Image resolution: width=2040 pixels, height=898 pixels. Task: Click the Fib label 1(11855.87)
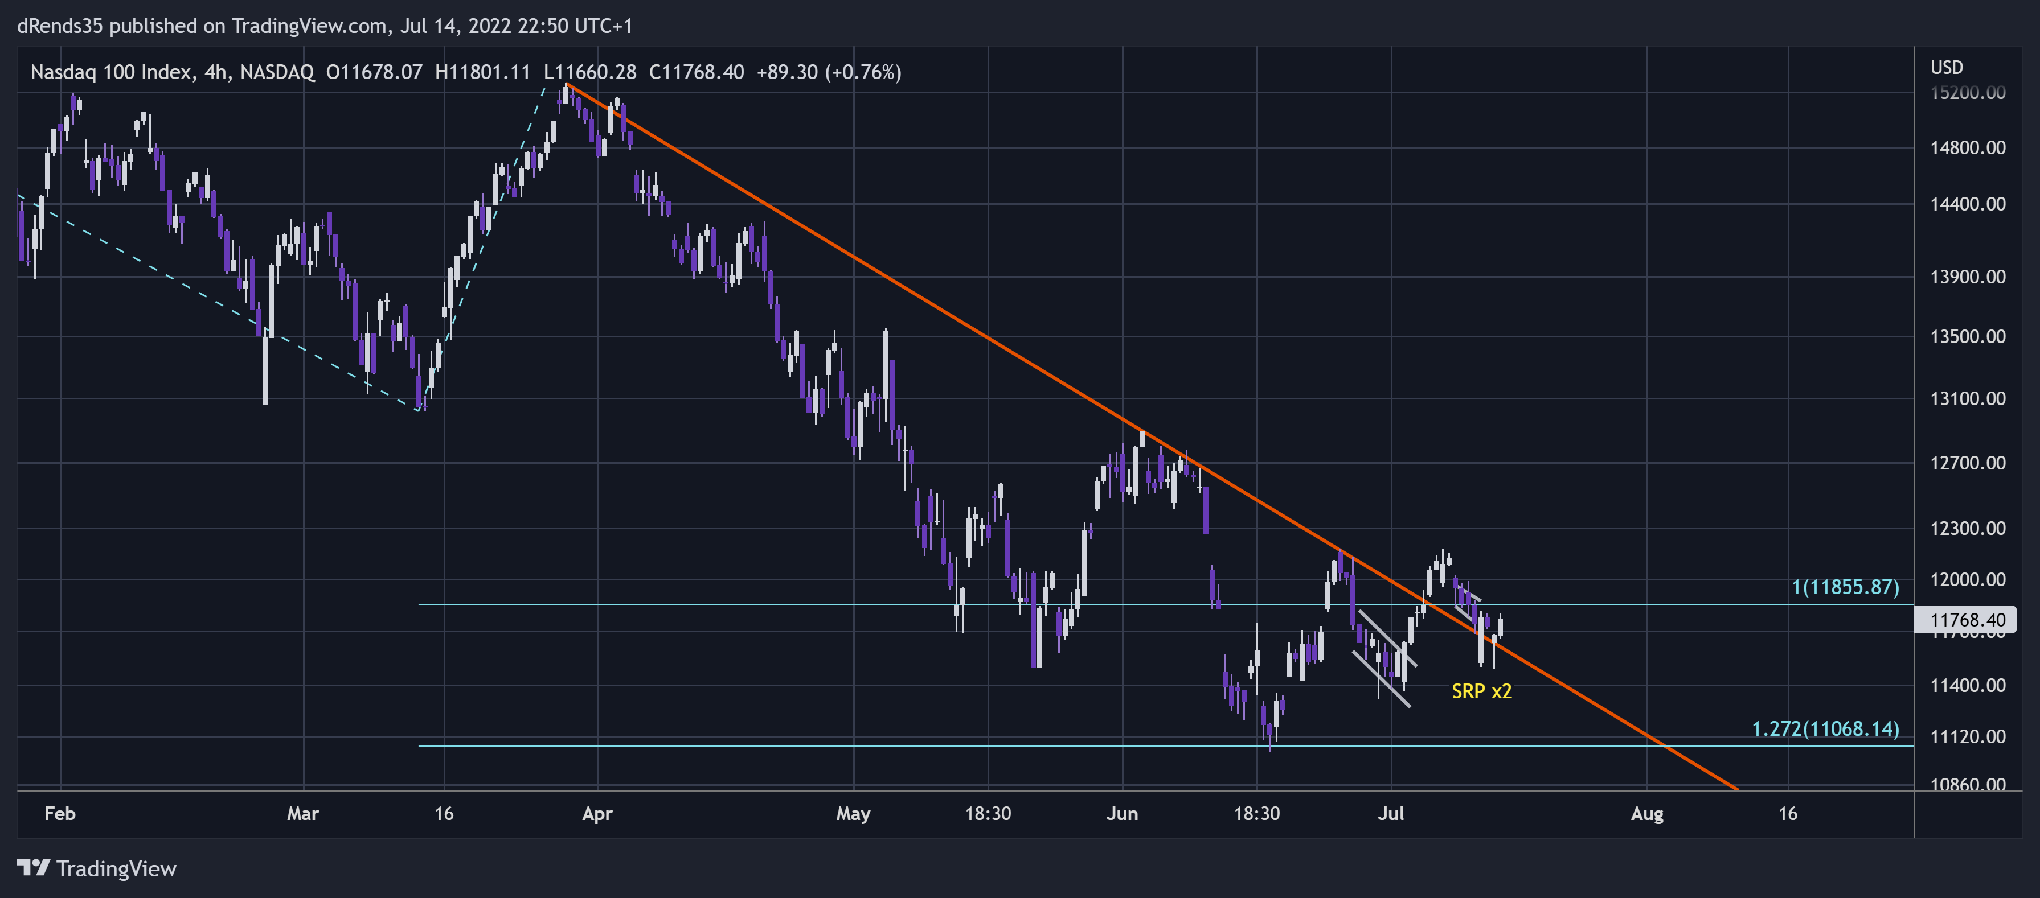coord(1845,587)
